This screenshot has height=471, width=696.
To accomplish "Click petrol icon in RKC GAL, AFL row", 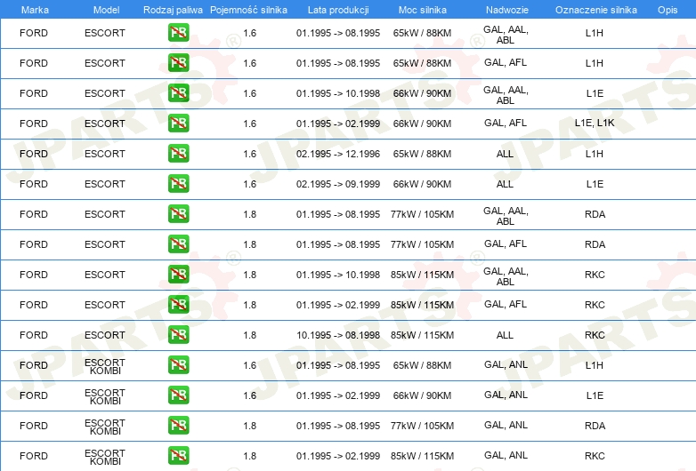I will tap(178, 304).
